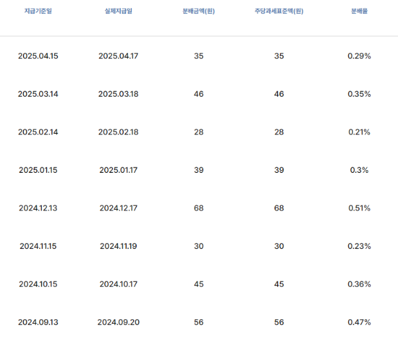Screen dimensions: 398x337
Task: Select the base date 2025.04.15
Action: (x=38, y=56)
